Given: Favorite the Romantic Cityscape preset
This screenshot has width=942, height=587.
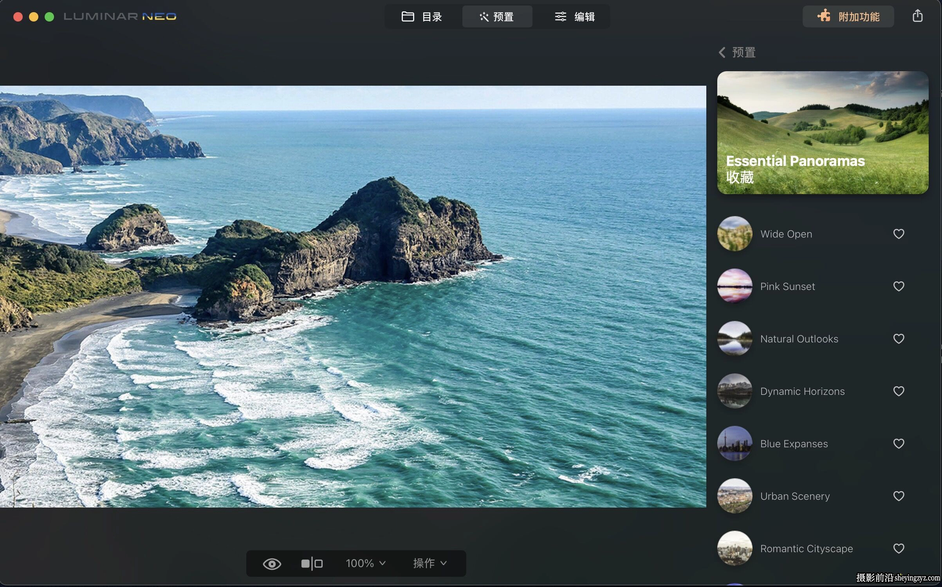Looking at the screenshot, I should (899, 549).
